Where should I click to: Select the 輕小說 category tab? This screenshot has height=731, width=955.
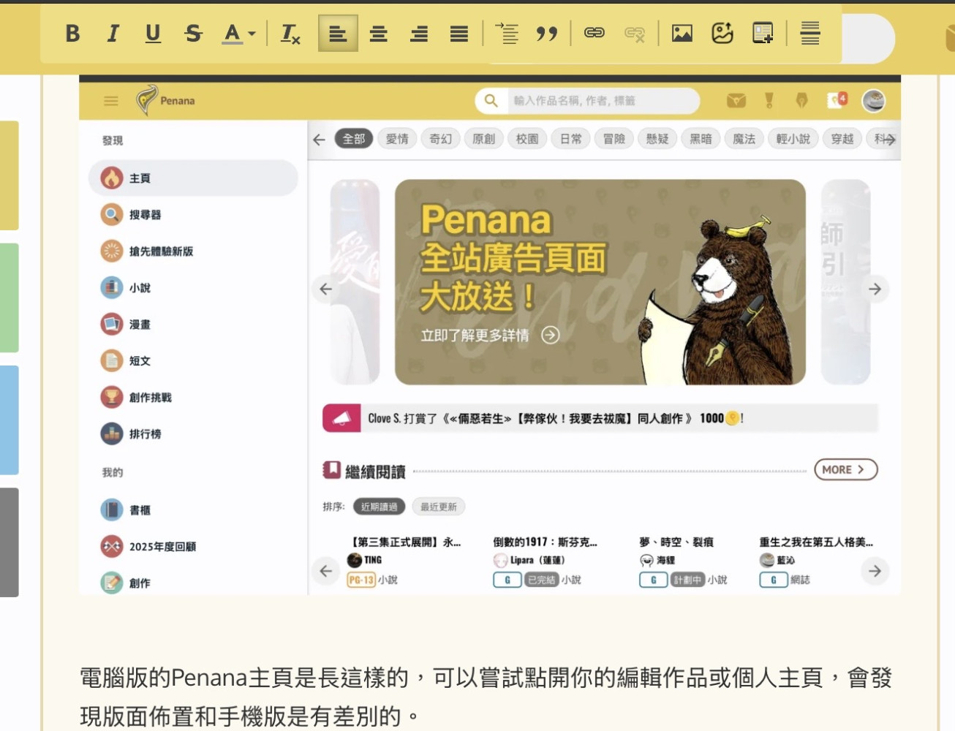(793, 139)
